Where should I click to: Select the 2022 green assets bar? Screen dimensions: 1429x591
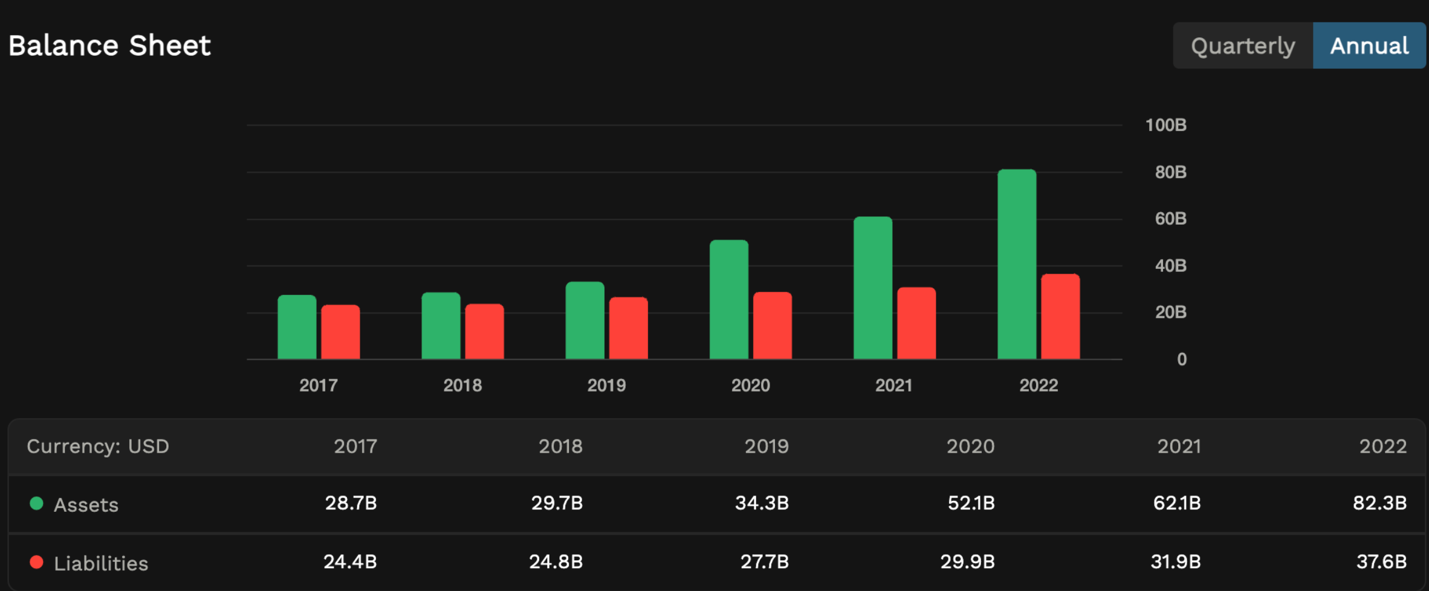(x=1017, y=264)
